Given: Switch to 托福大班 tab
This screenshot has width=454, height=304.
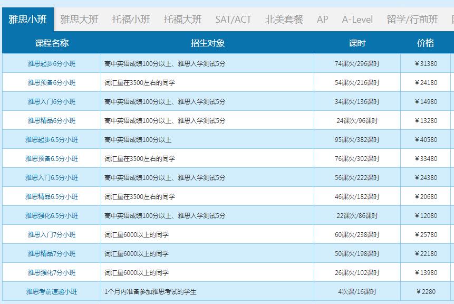Looking at the screenshot, I should [x=182, y=20].
